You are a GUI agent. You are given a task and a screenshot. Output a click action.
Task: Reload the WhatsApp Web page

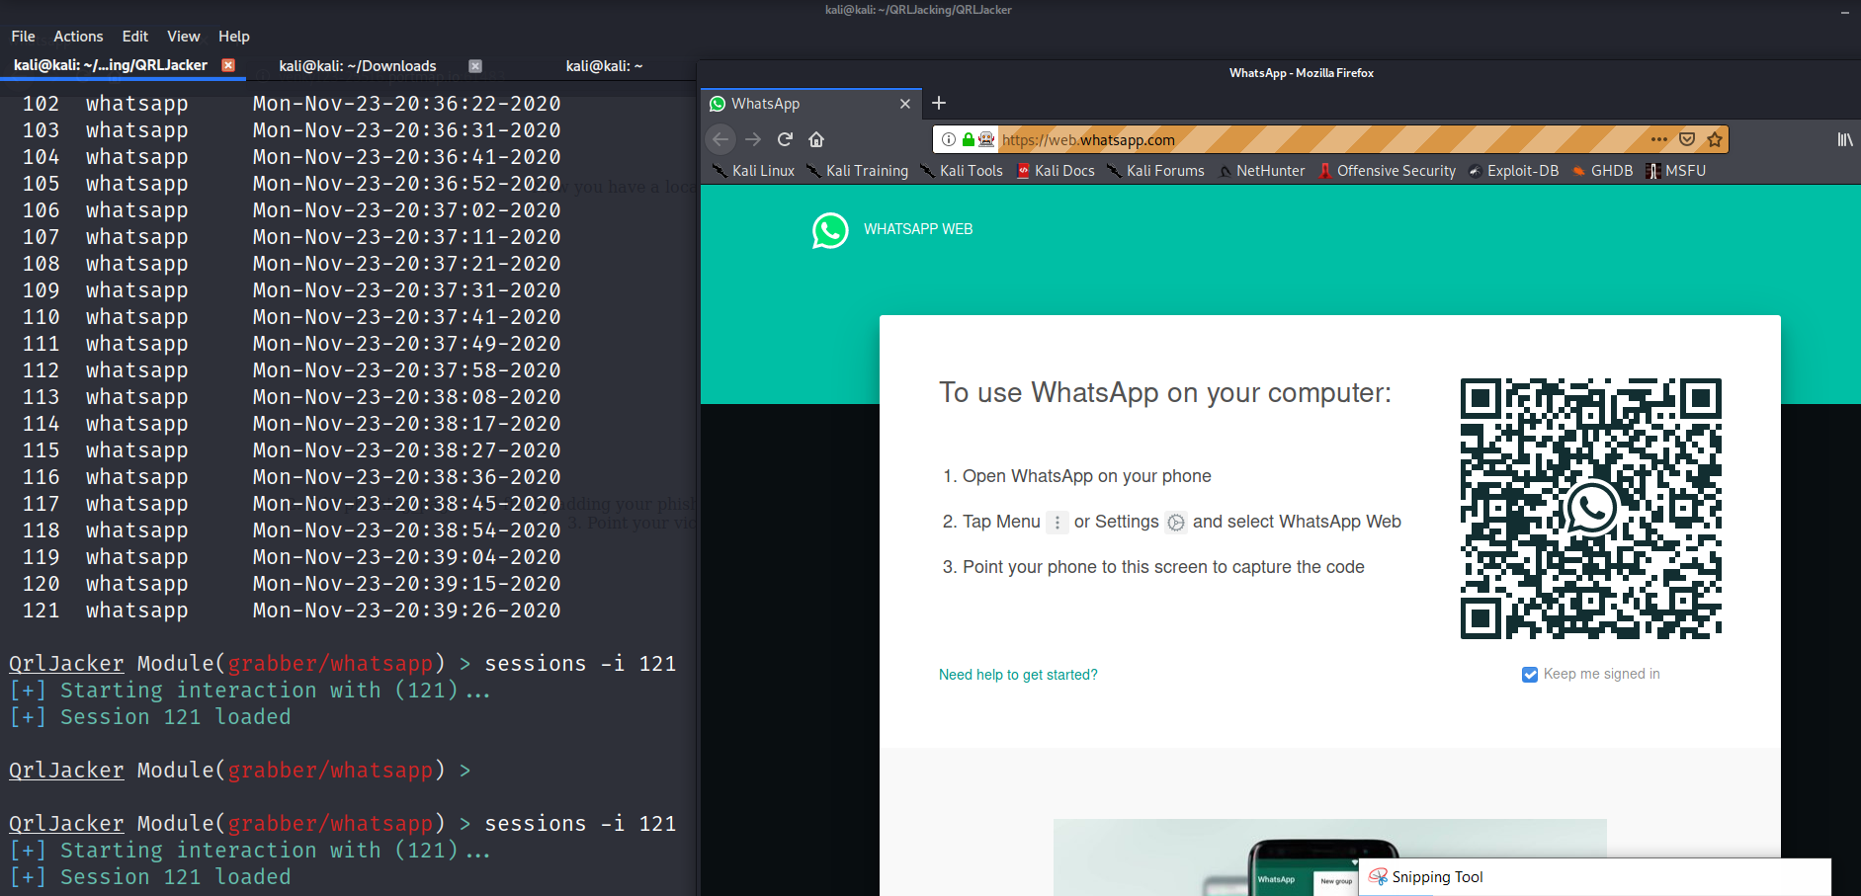784,139
